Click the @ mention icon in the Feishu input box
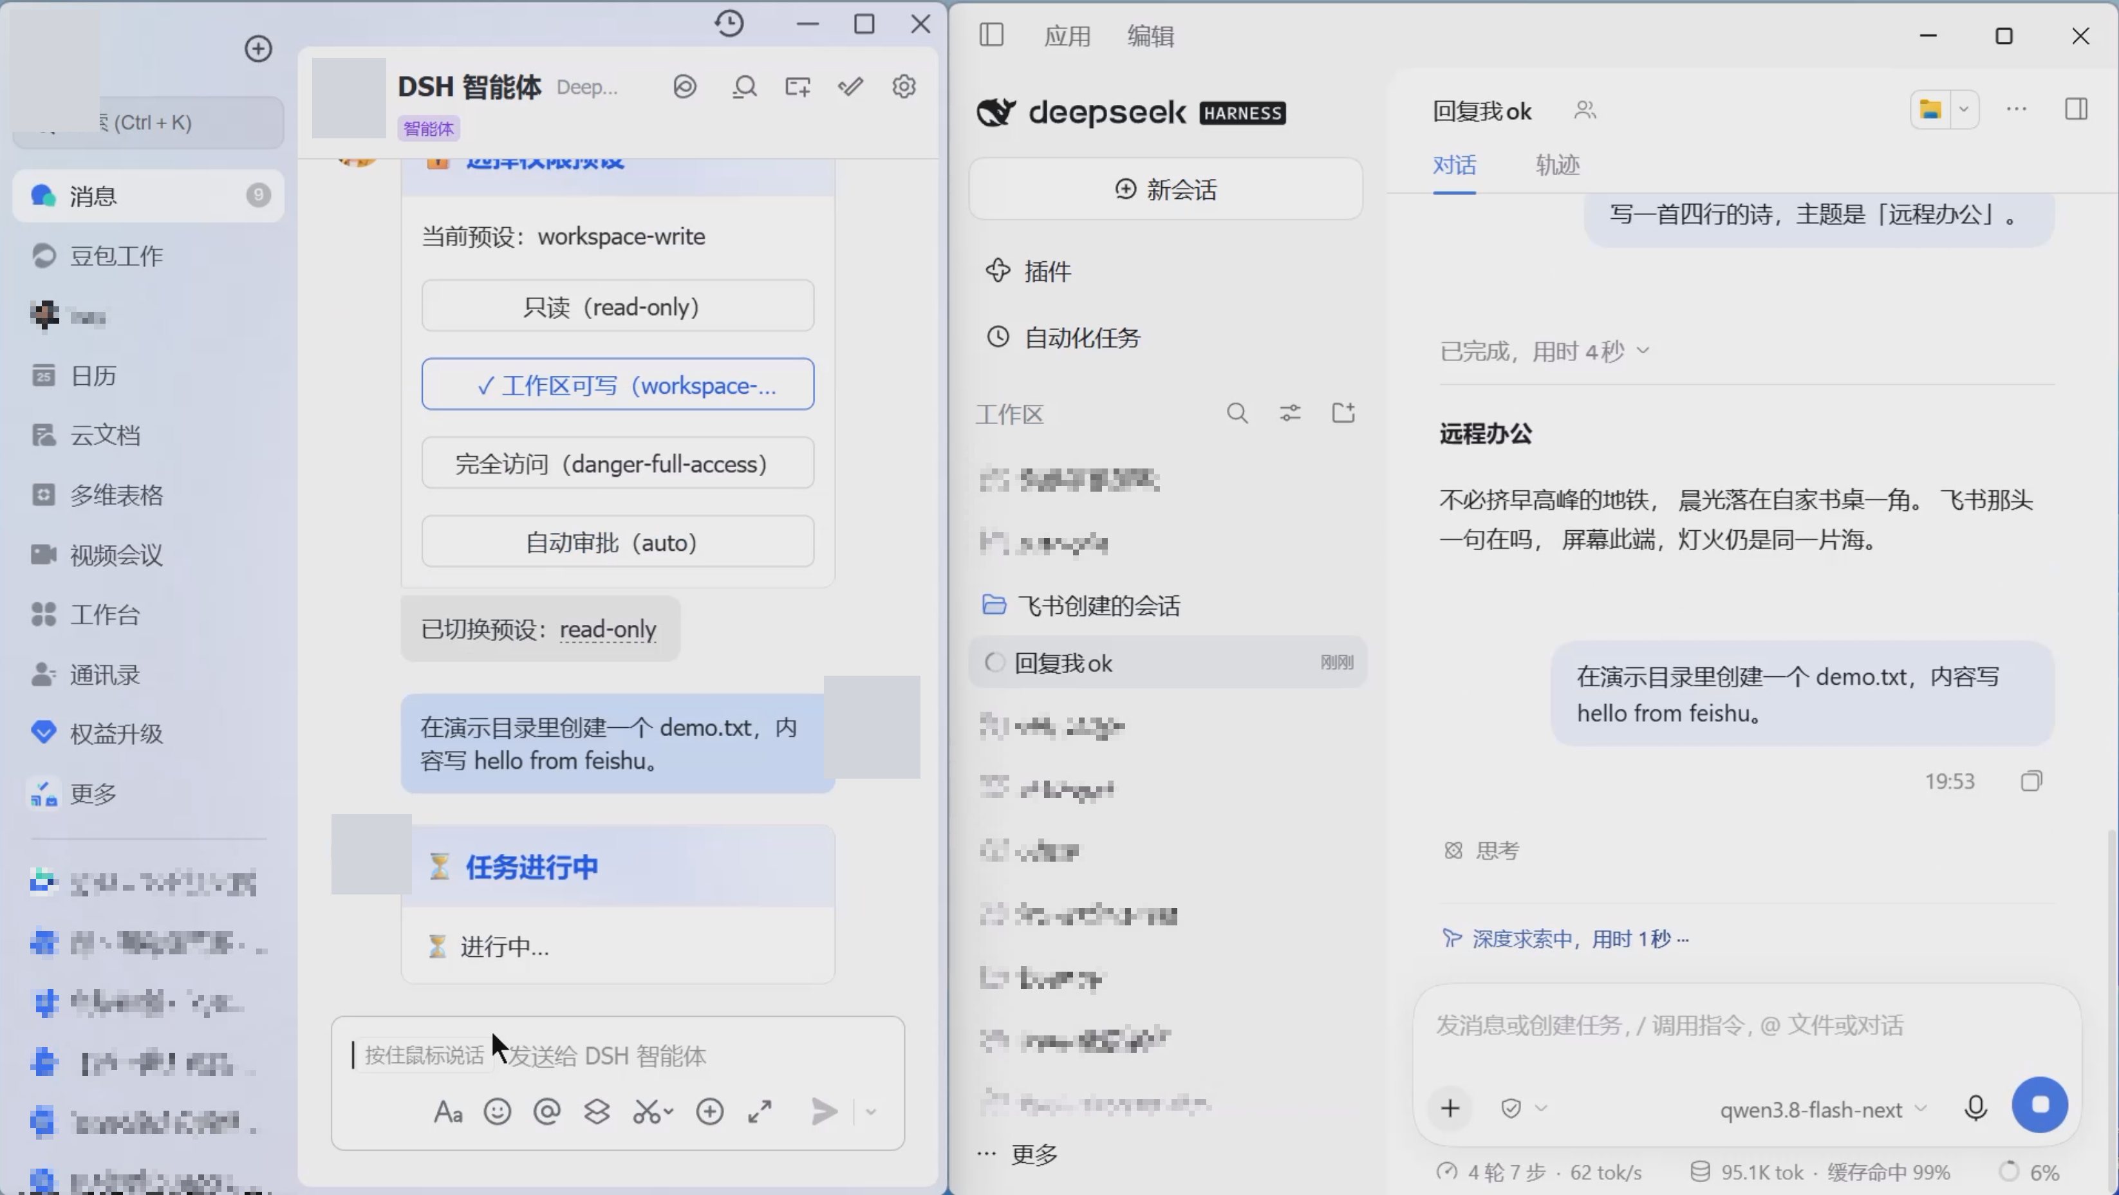Viewport: 2119px width, 1195px height. pyautogui.click(x=547, y=1112)
